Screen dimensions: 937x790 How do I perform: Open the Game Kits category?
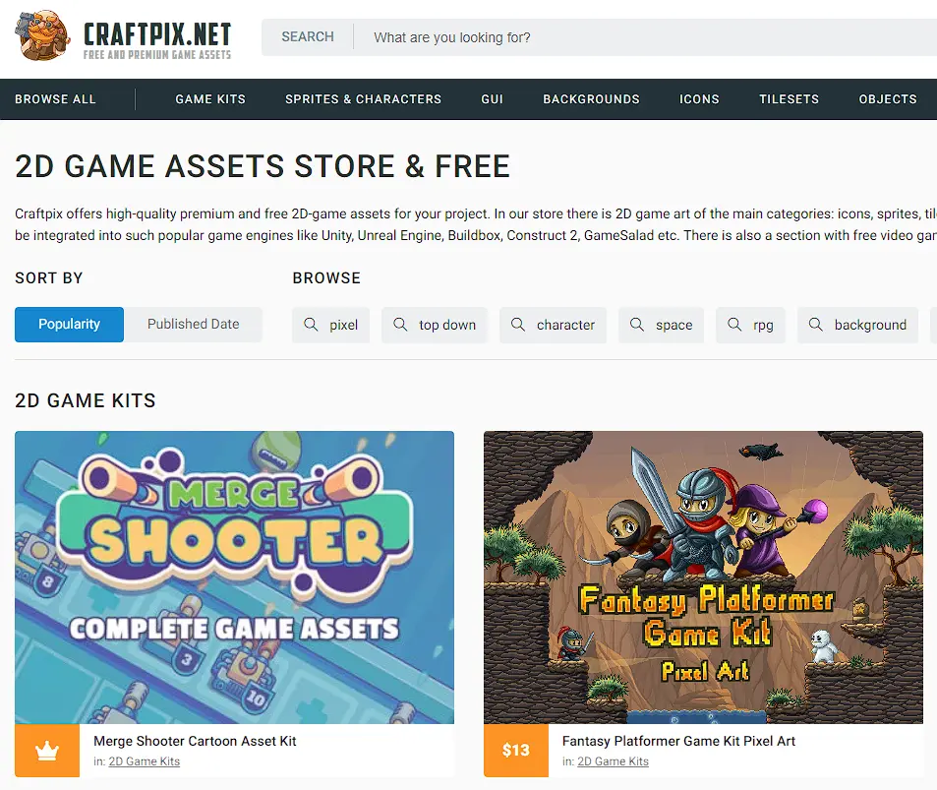pyautogui.click(x=210, y=99)
